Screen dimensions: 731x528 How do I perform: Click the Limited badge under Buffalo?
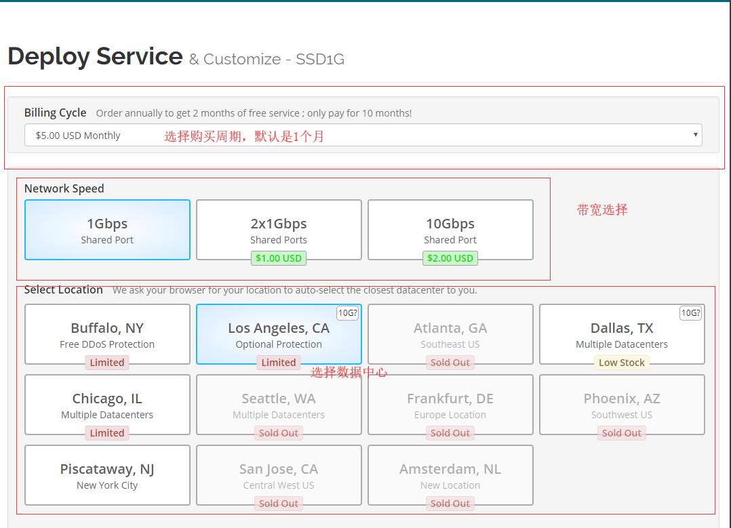point(107,363)
